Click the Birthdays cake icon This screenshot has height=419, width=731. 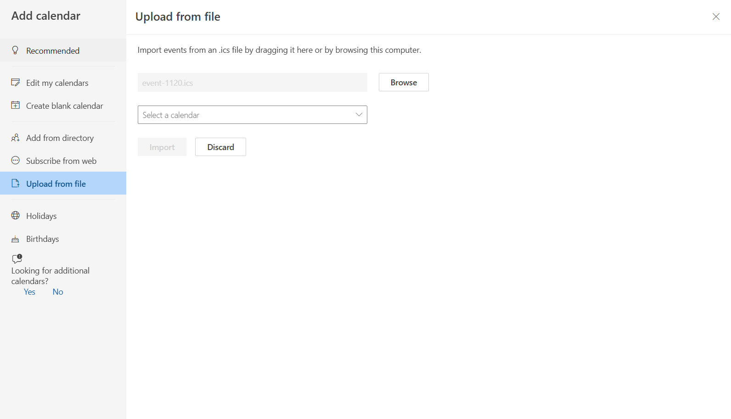tap(15, 239)
